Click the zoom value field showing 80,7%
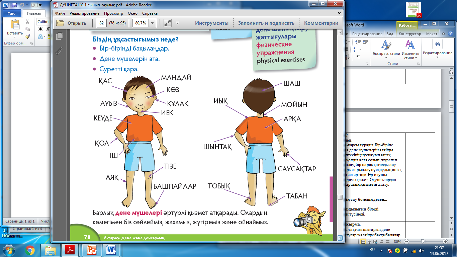 (x=141, y=23)
